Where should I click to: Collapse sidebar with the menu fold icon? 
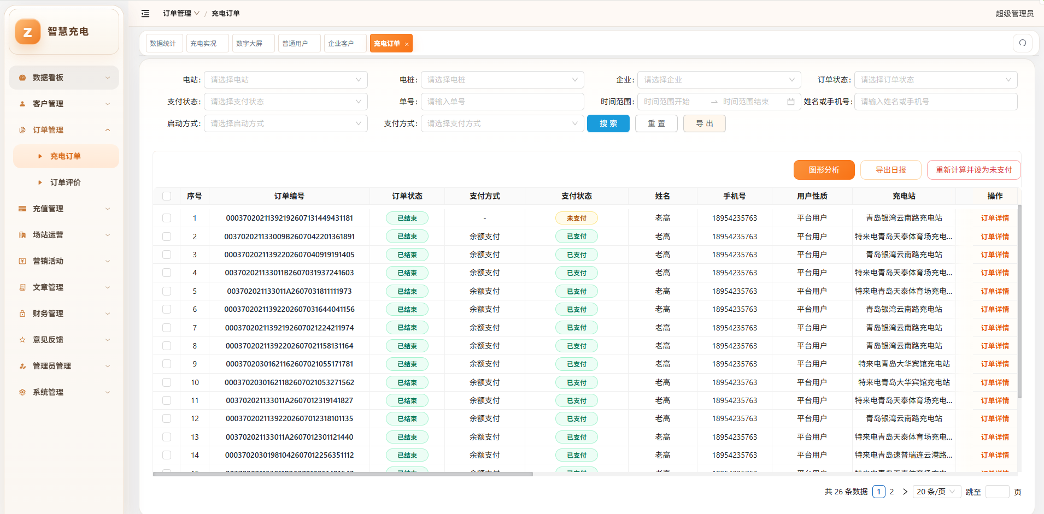(x=145, y=14)
